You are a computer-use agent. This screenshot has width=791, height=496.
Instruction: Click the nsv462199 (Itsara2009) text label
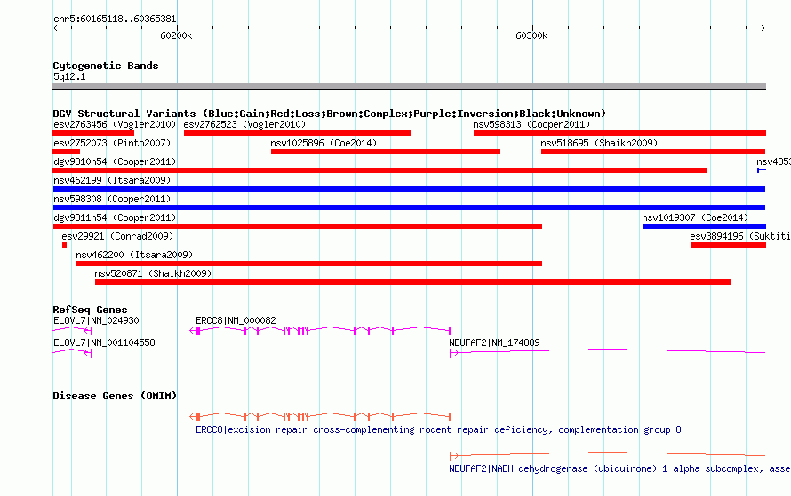coord(112,180)
